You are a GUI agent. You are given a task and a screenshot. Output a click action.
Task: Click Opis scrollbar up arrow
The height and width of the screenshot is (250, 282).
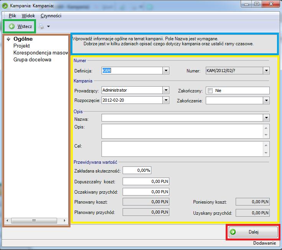tap(266, 128)
